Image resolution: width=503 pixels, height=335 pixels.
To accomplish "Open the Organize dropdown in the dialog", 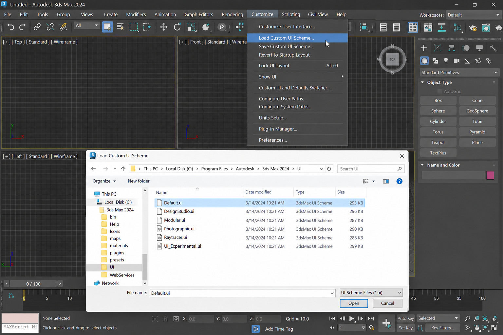I will click(104, 181).
